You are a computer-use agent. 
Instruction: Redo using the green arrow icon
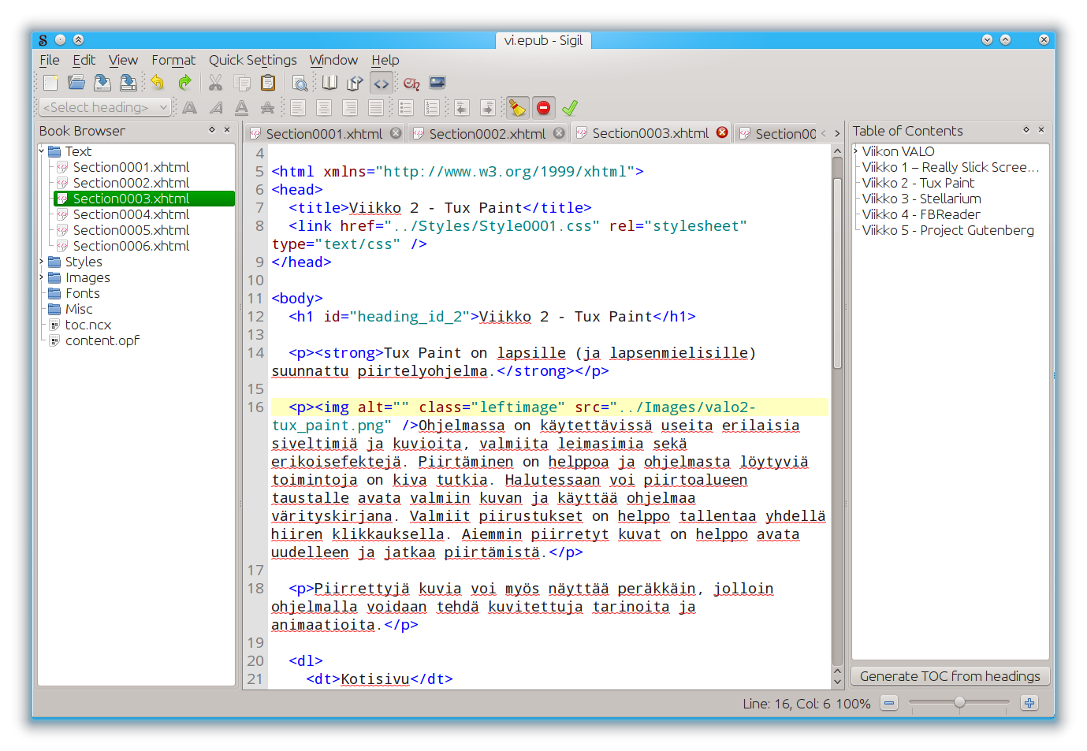pyautogui.click(x=184, y=83)
